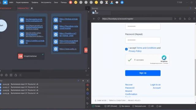Image resolution: width=196 pixels, height=110 pixels.
Task: Toggle DARK MODE in the page footer
Action: (101, 101)
